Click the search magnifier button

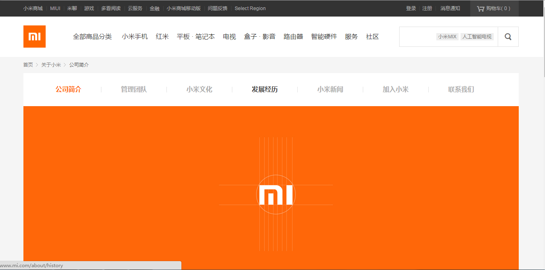coord(508,37)
